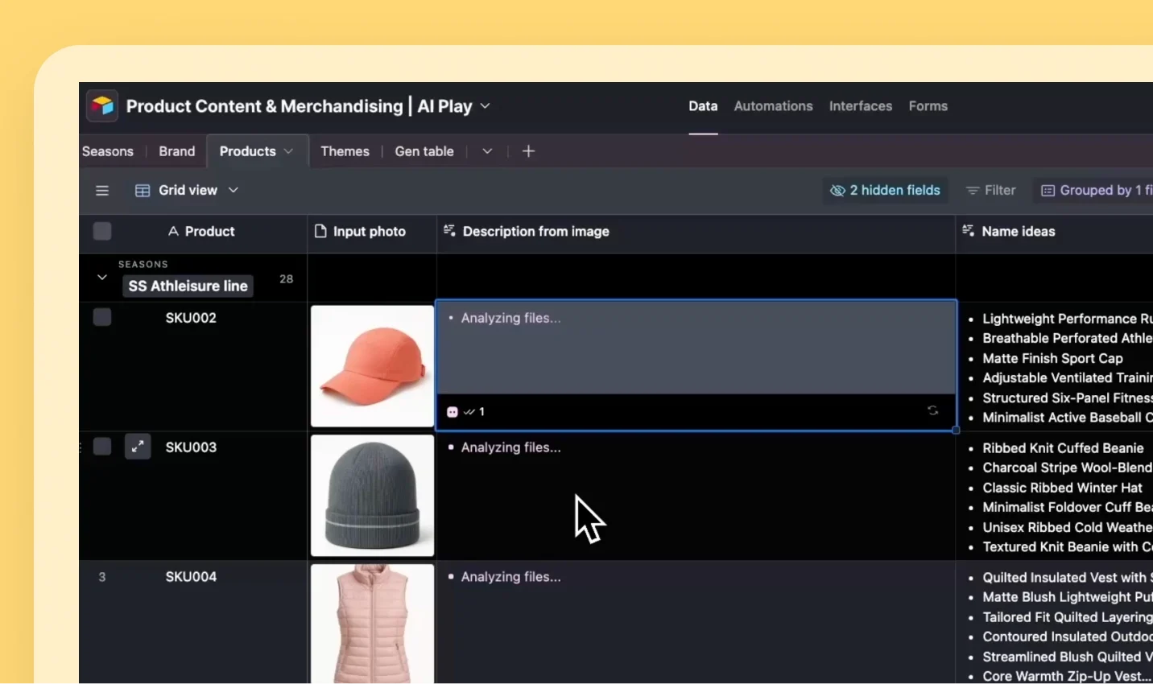Check the SKU002 row checkbox

pos(102,317)
